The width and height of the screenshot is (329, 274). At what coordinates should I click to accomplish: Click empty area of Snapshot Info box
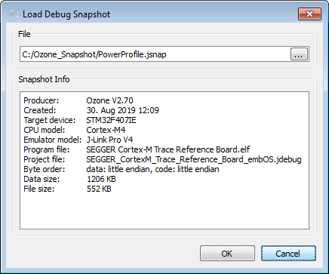pyautogui.click(x=164, y=211)
